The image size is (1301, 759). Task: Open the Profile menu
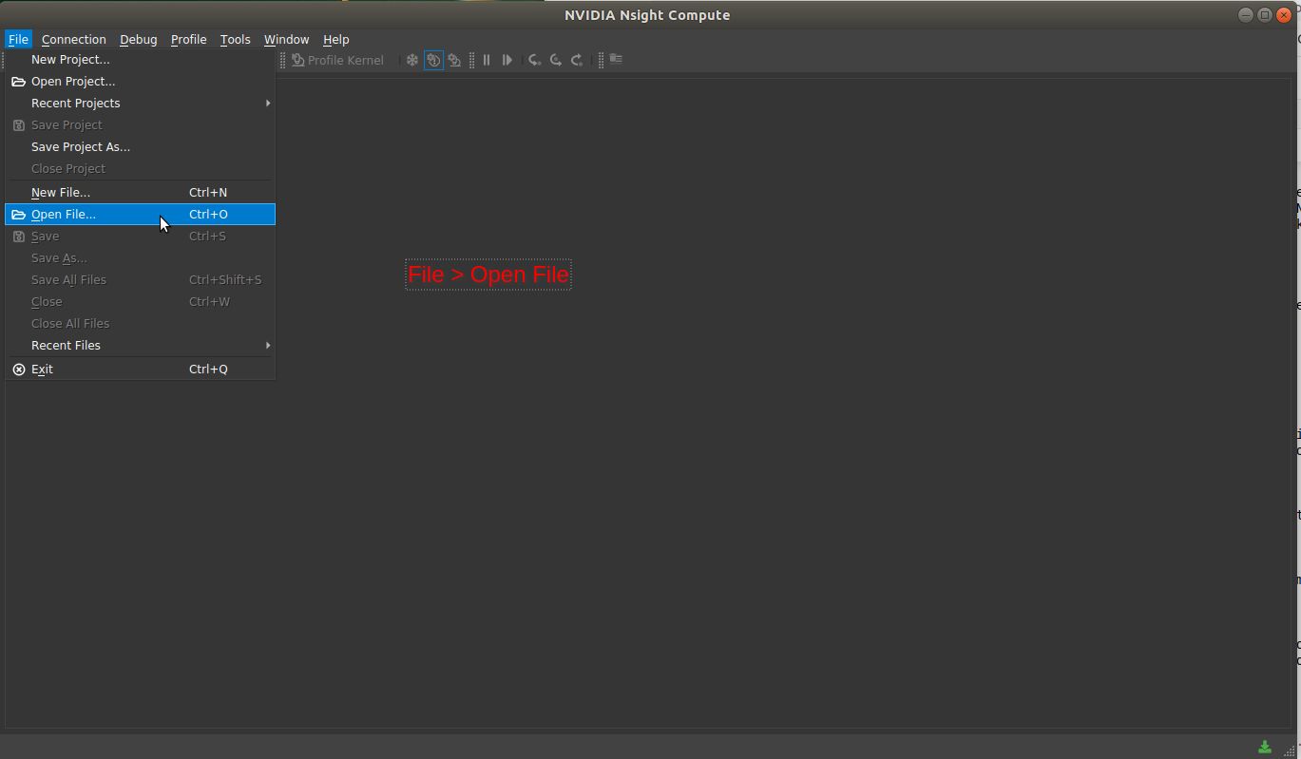[x=188, y=40]
